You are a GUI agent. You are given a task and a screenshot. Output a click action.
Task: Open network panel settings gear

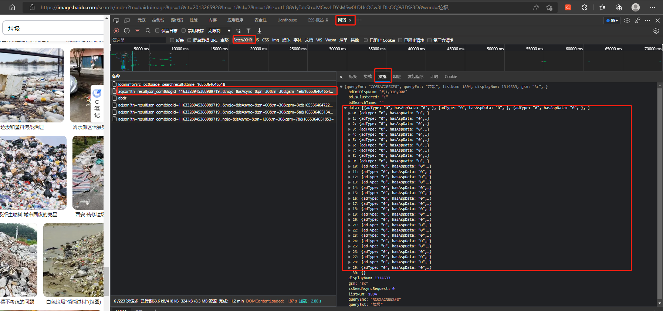(x=656, y=31)
